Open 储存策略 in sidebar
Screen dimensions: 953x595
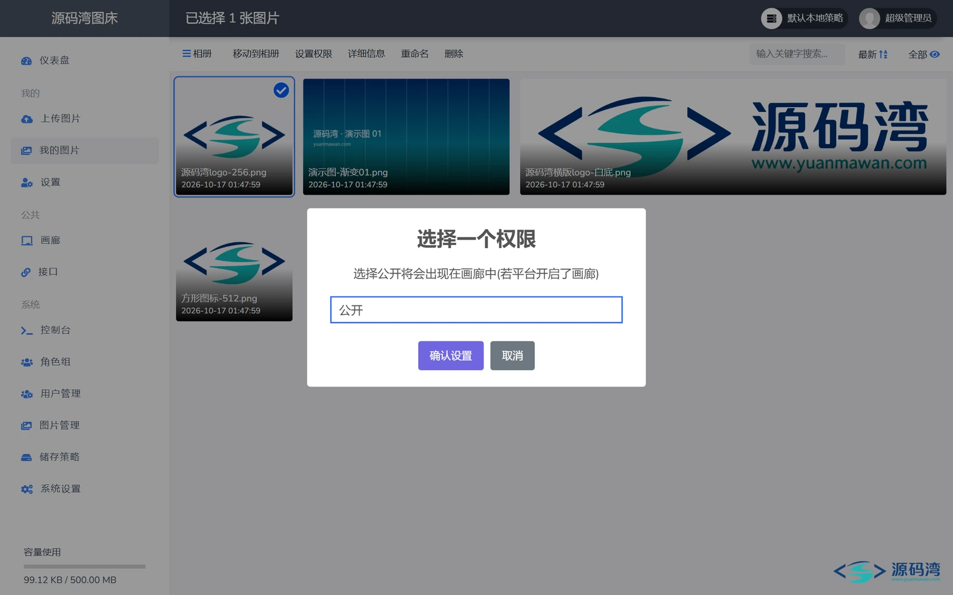pyautogui.click(x=85, y=458)
